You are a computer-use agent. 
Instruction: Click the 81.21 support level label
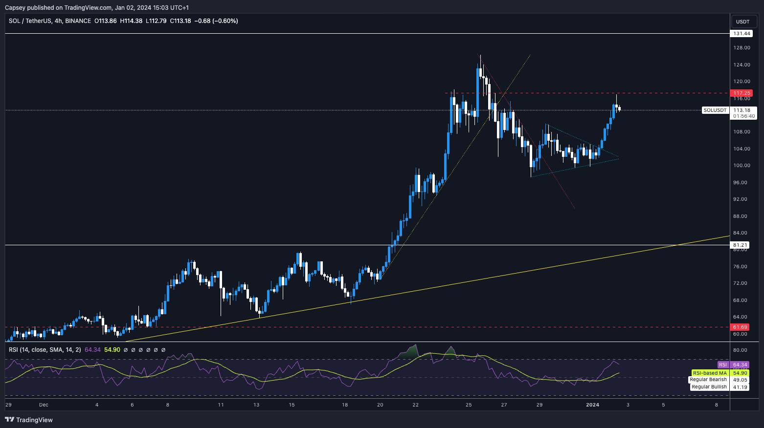click(x=740, y=245)
